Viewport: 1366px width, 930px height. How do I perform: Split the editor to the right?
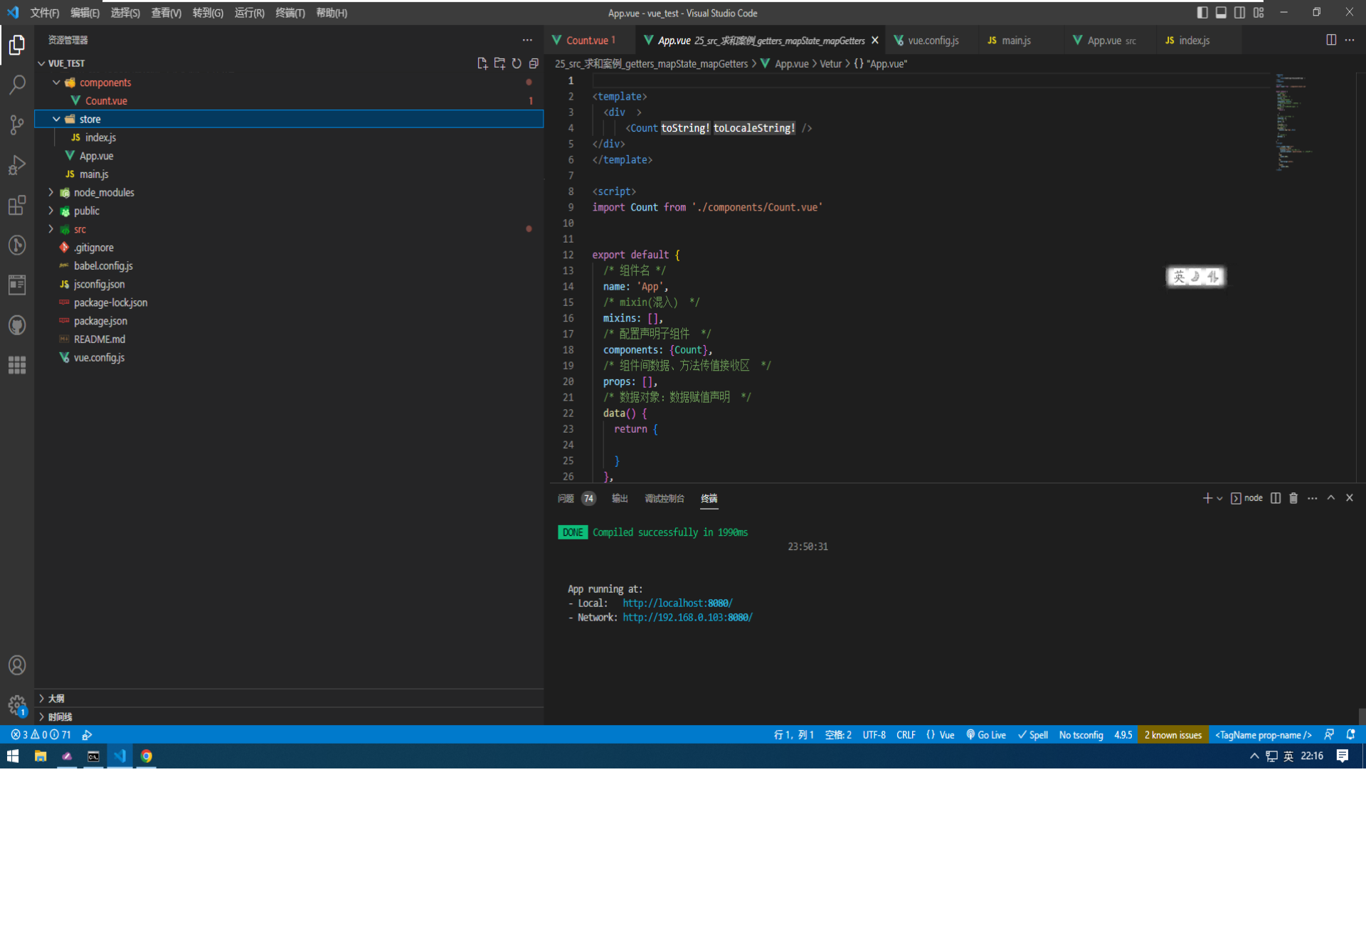pyautogui.click(x=1331, y=40)
